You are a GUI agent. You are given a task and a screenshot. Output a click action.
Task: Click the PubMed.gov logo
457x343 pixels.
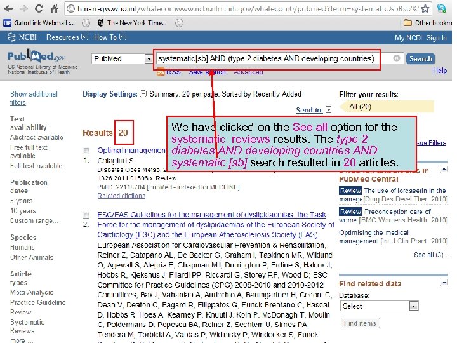tap(36, 56)
